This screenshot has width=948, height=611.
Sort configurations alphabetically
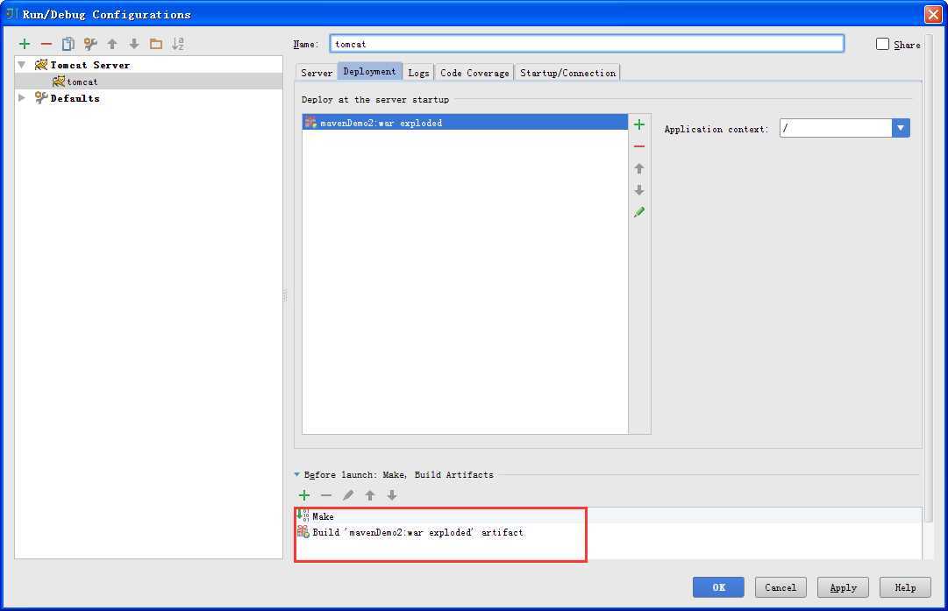pyautogui.click(x=178, y=44)
